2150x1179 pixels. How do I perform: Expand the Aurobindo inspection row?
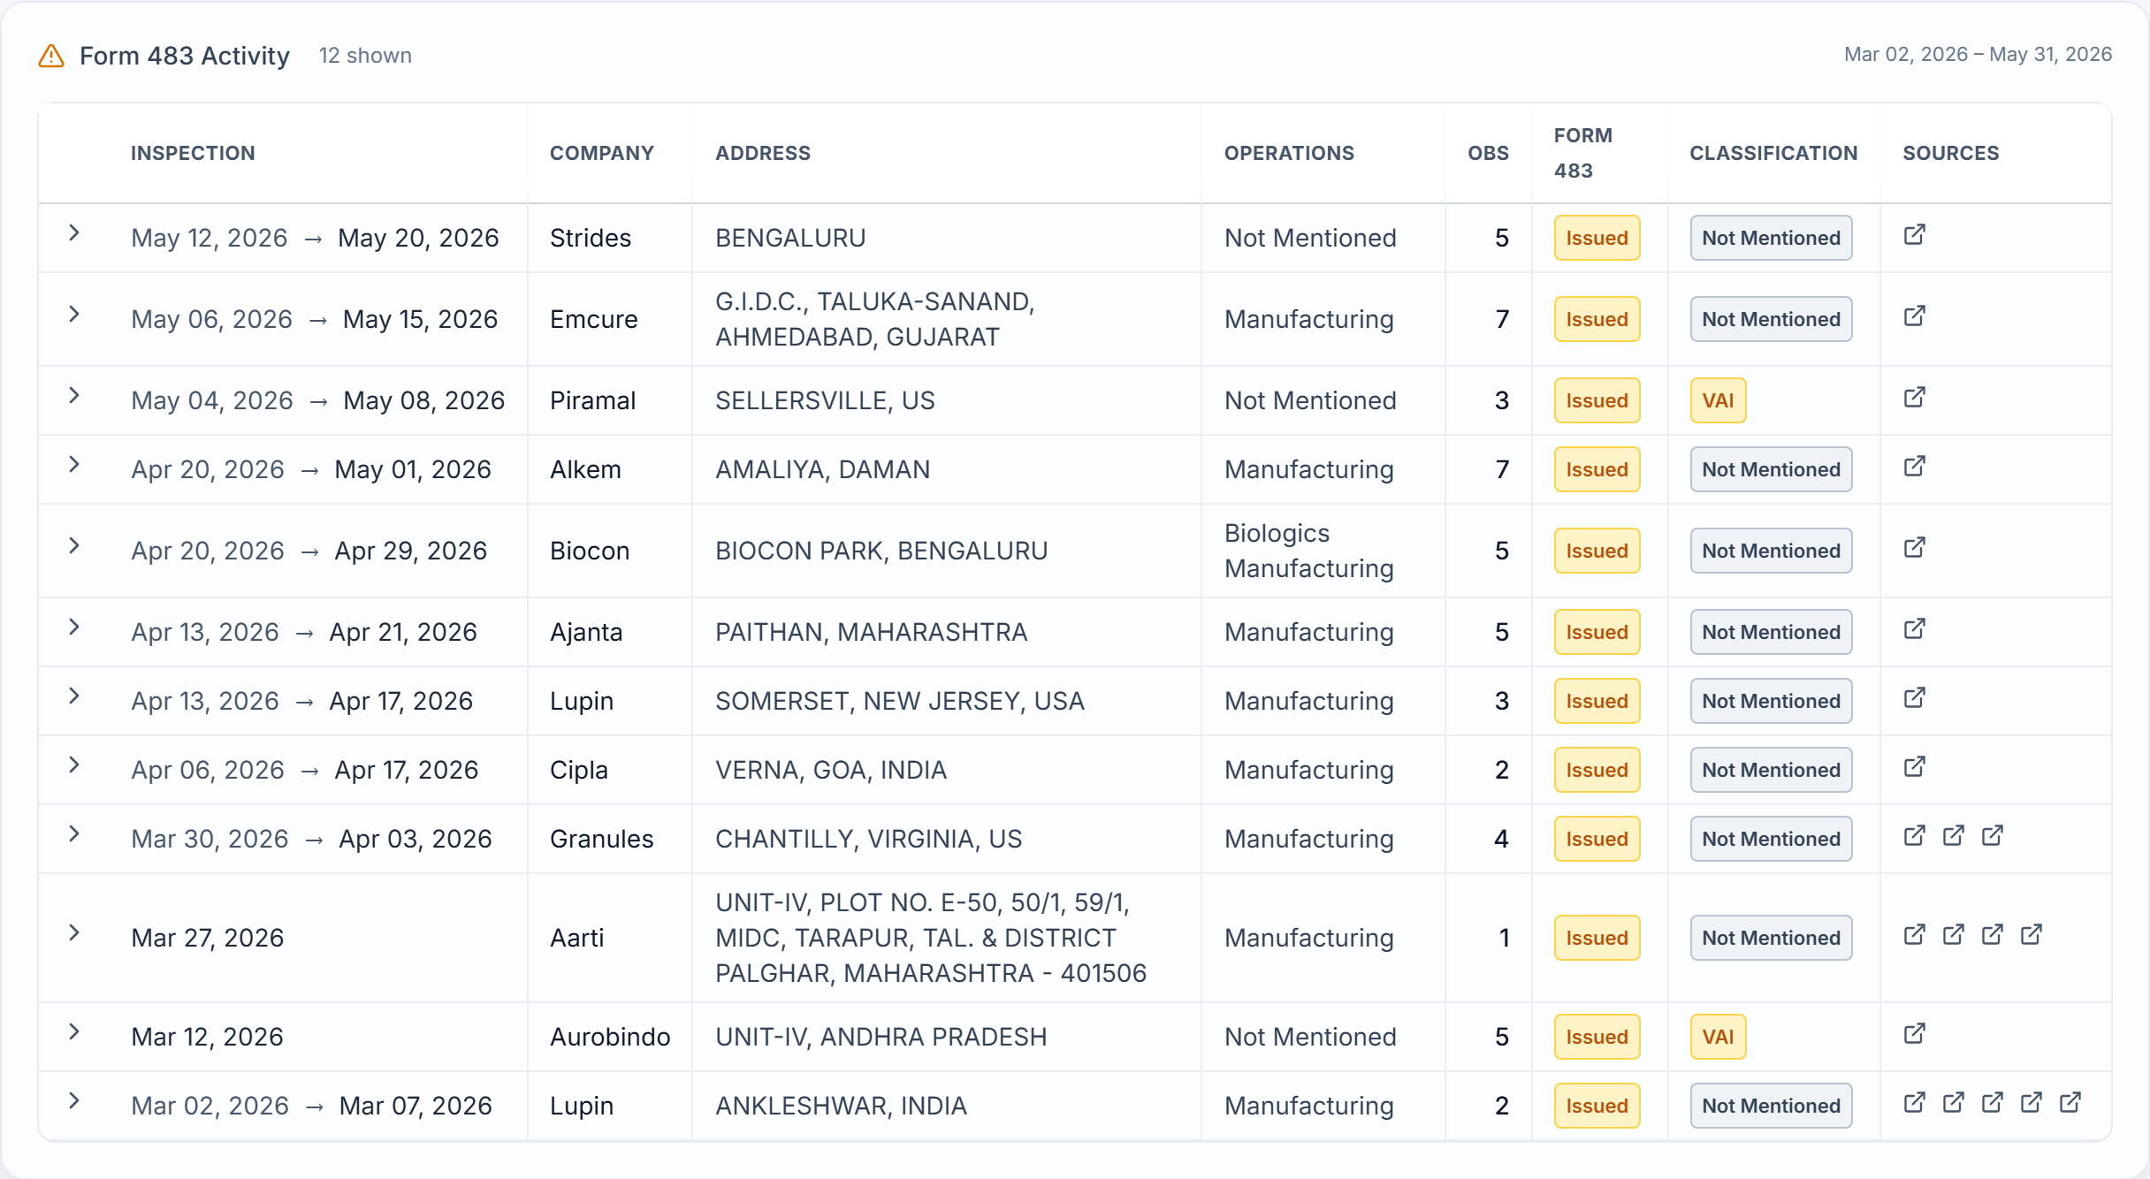coord(74,1032)
